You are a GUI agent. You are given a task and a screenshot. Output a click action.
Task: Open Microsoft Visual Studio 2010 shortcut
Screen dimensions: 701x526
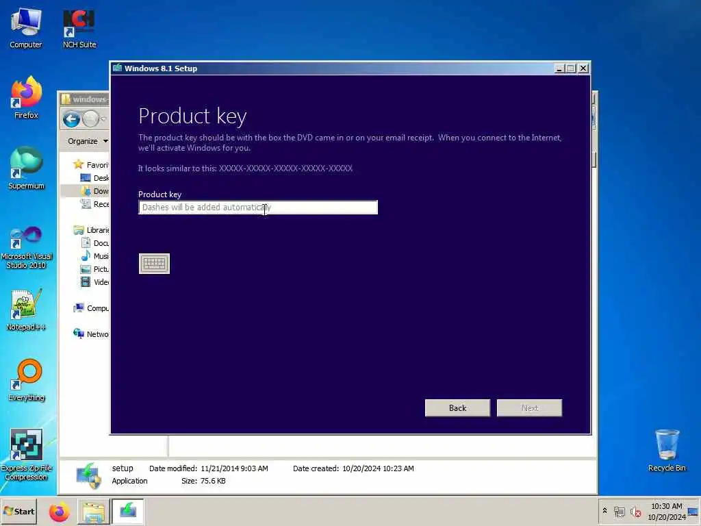pyautogui.click(x=26, y=247)
